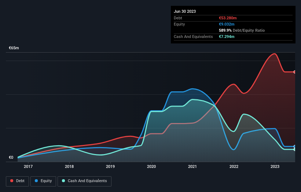Toggle the Equity series legend button
Screen dimensions: 301x192
(x=43, y=181)
